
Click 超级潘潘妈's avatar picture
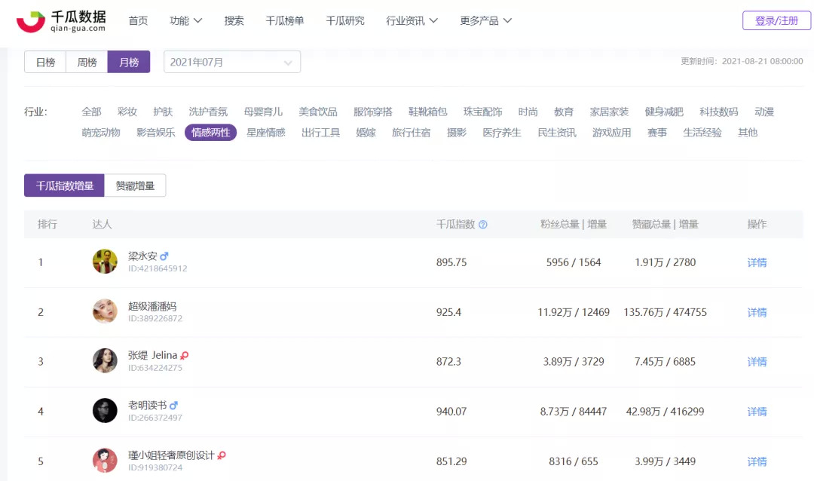click(105, 311)
